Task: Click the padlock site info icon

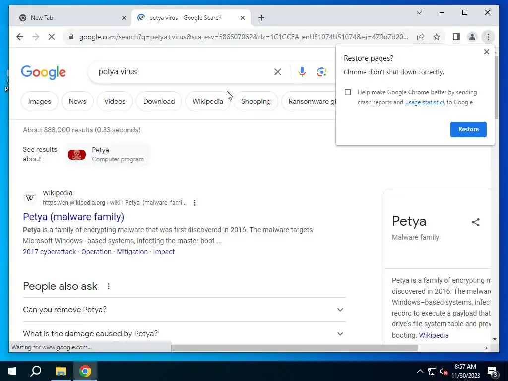Action: pos(71,37)
